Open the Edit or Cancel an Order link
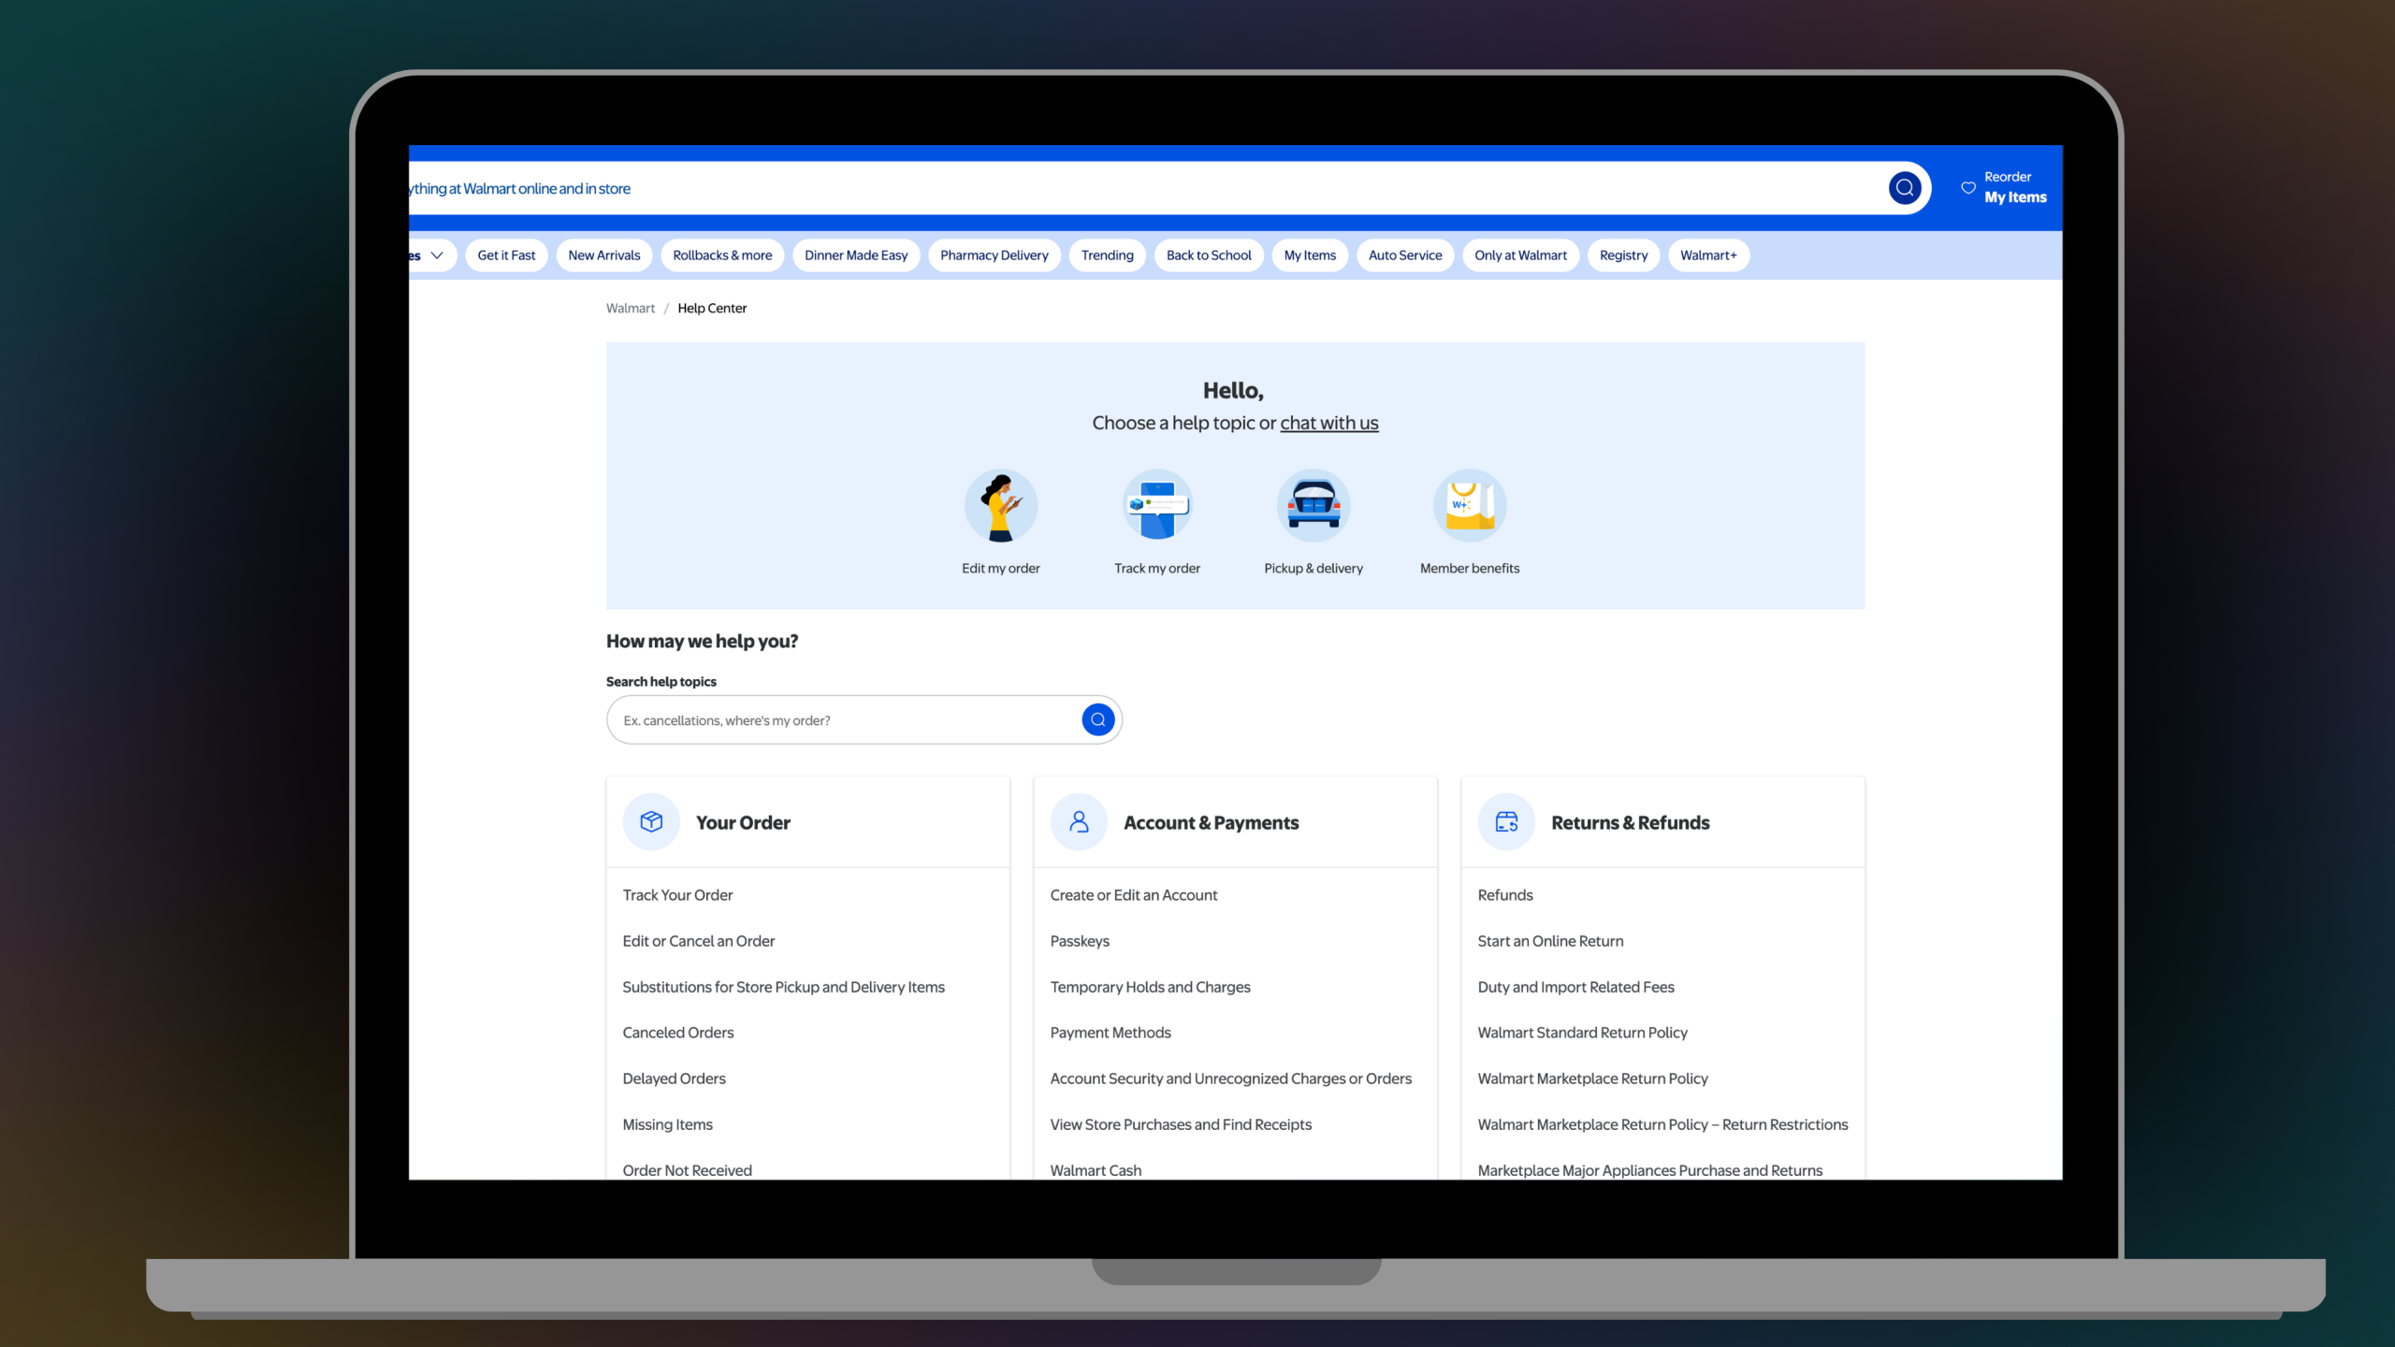The height and width of the screenshot is (1347, 2395). tap(698, 941)
